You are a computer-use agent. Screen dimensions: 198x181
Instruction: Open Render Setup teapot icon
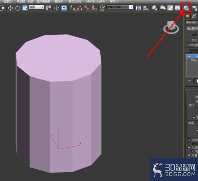coord(195,8)
